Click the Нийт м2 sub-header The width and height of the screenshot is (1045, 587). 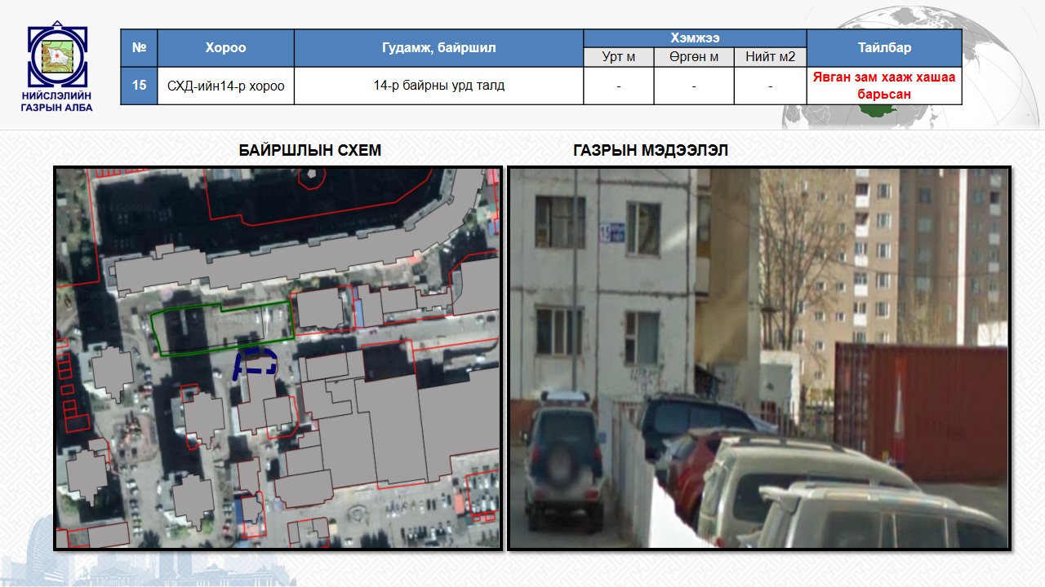pos(770,57)
